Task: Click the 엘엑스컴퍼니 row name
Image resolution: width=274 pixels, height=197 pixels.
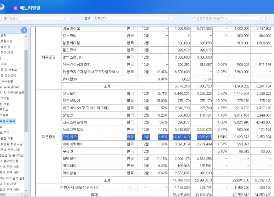Action: [73, 57]
